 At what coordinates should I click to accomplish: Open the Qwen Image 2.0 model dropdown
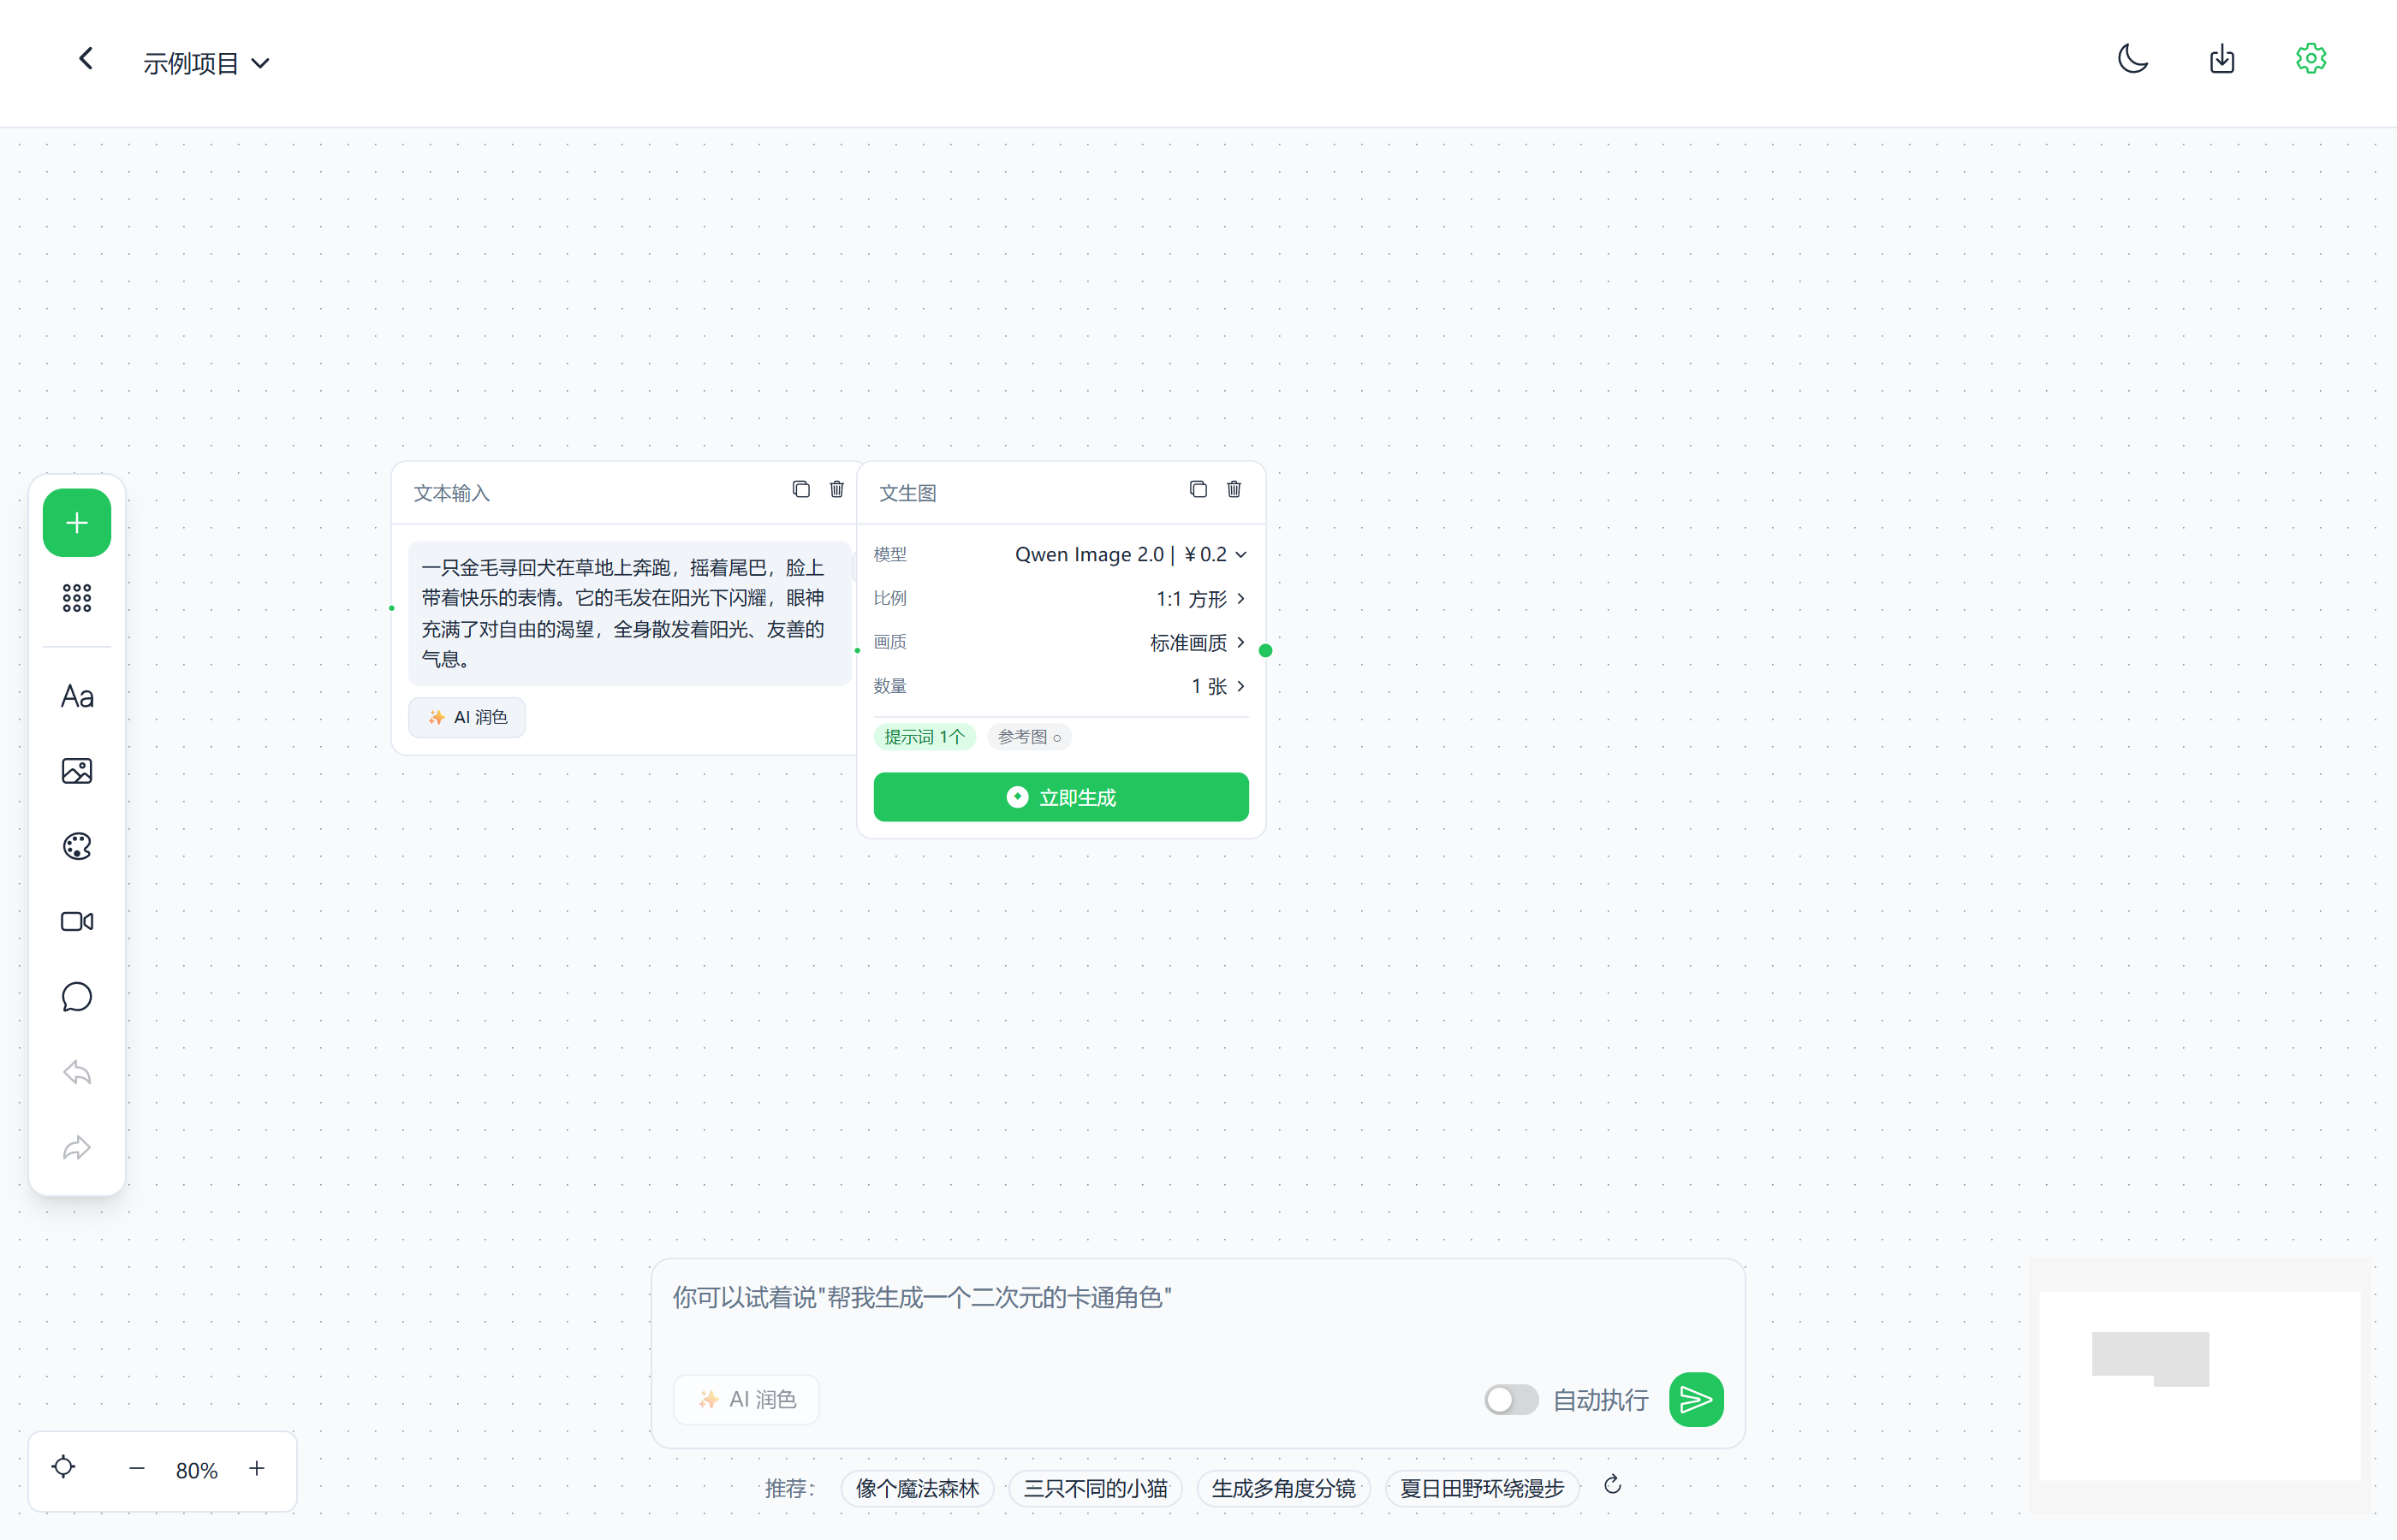[1131, 554]
